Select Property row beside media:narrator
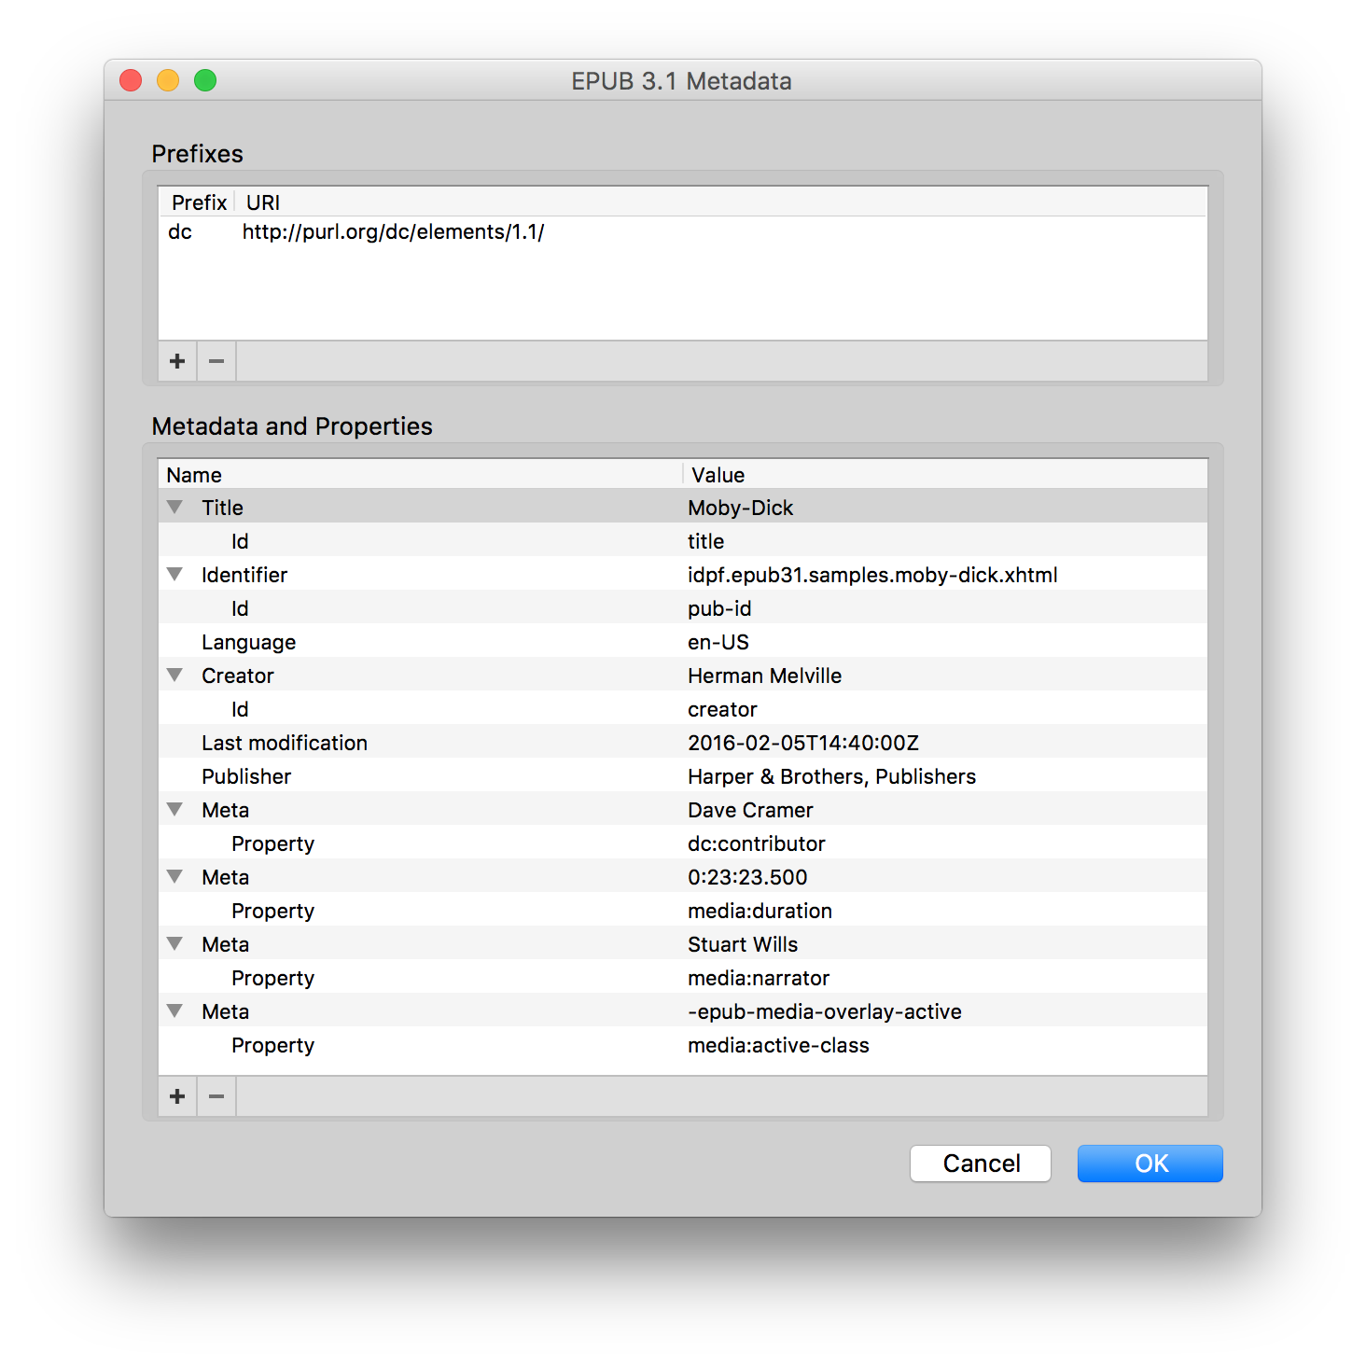The image size is (1366, 1366). [x=683, y=978]
